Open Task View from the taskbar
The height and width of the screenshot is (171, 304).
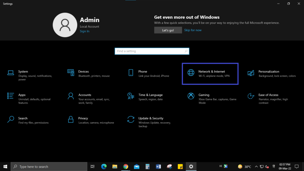(93, 167)
